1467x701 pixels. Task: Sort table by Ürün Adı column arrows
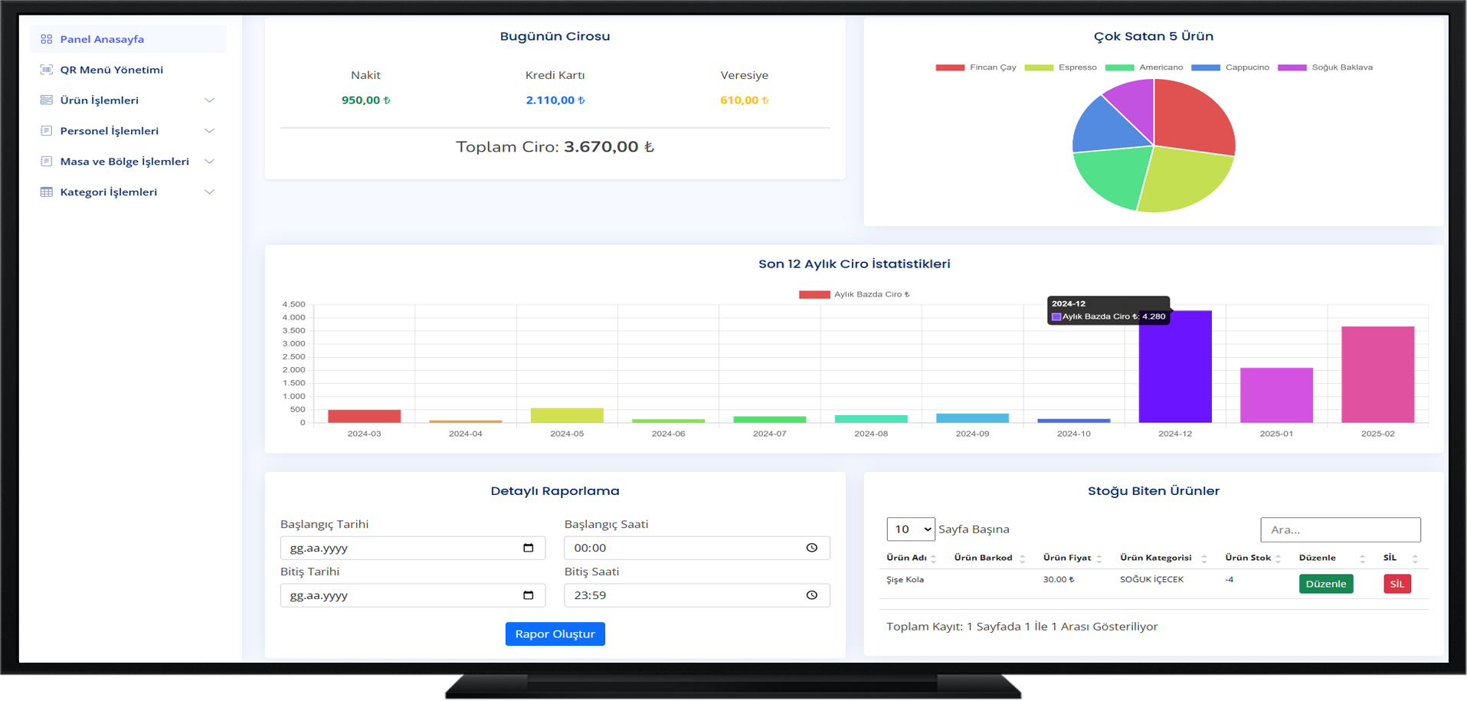click(933, 559)
